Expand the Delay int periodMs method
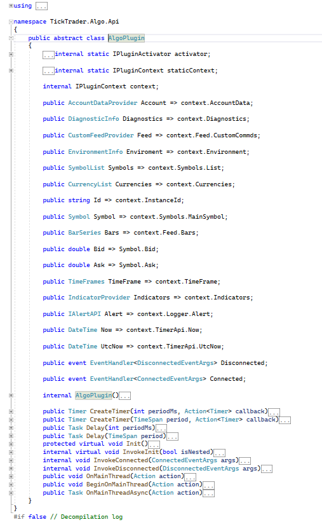Viewport: 322px width, 522px height. coord(11,428)
